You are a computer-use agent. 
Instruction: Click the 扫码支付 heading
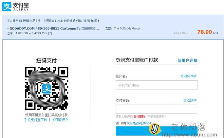coord(47,60)
